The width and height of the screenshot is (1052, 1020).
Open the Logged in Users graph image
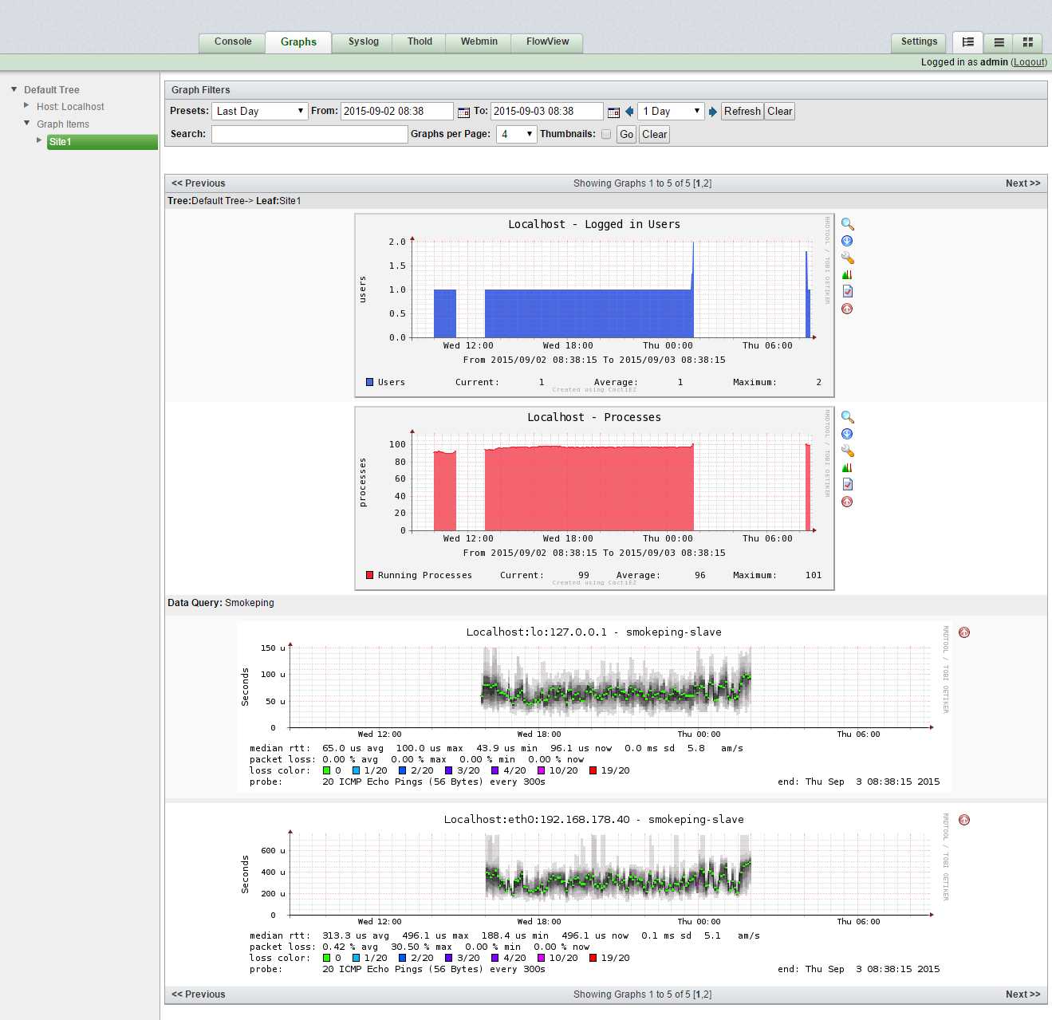point(594,305)
